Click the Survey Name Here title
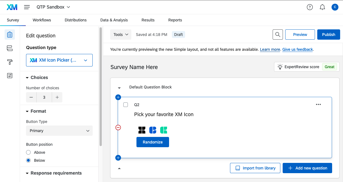This screenshot has height=182, width=343. coord(134,67)
